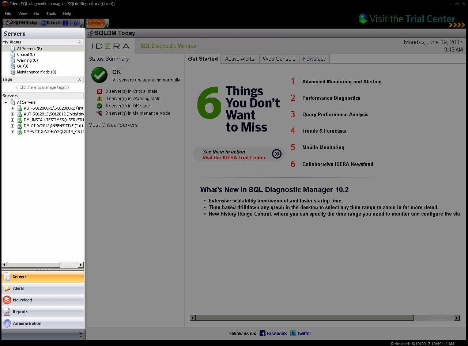
Task: Expand the AUT-SQL2008R2\SQL2008R2 server node
Action: click(12, 108)
